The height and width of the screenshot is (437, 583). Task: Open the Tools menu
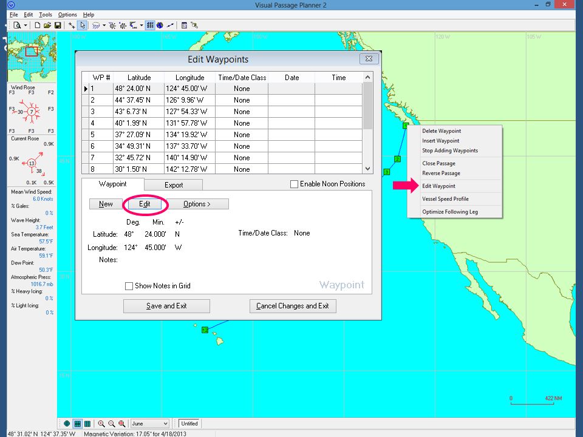click(46, 15)
